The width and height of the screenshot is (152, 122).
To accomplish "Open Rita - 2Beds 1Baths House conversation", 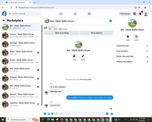I will tap(20, 87).
